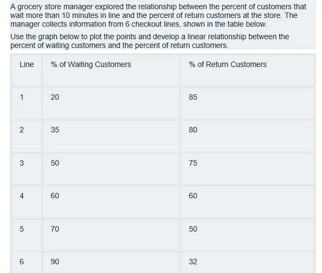Click return value 85 in line 1

point(193,97)
